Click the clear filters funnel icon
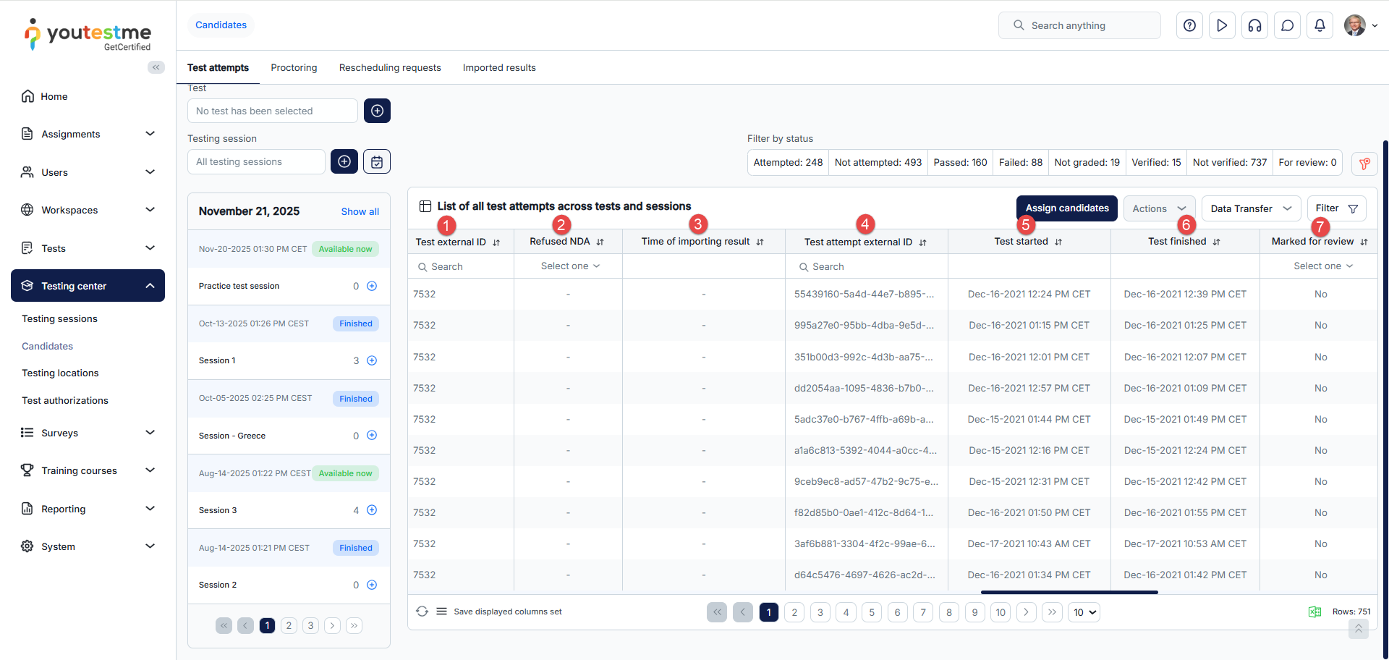1389x660 pixels. point(1364,164)
